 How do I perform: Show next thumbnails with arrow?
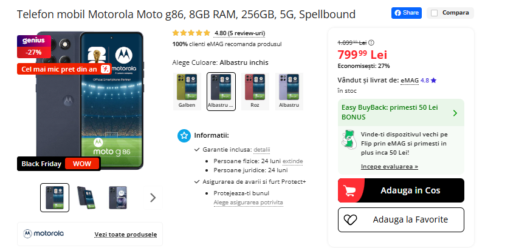coord(153,197)
